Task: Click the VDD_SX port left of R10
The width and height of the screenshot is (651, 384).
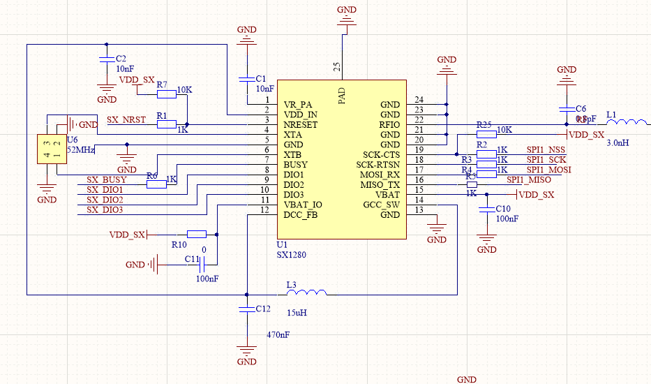Action: coord(128,235)
